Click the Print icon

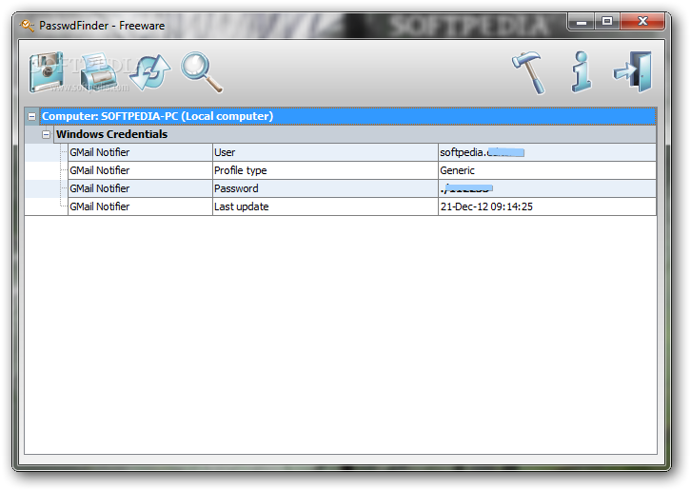pyautogui.click(x=99, y=72)
